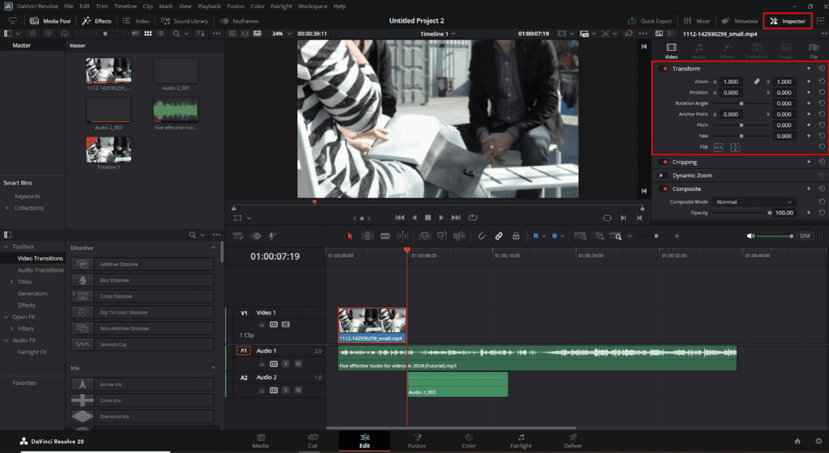Click the speaker volume icon
The height and width of the screenshot is (453, 829).
tap(750, 236)
